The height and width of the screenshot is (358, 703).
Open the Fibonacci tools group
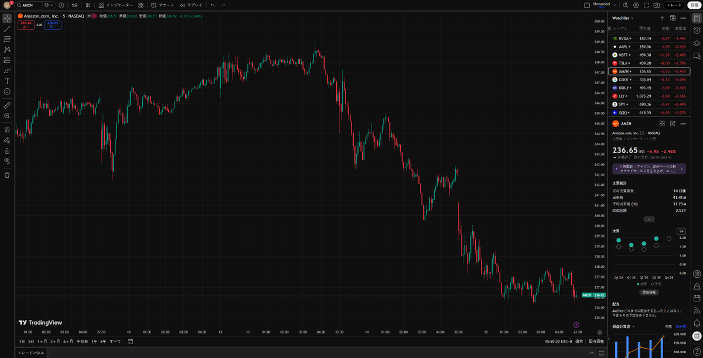pos(7,39)
